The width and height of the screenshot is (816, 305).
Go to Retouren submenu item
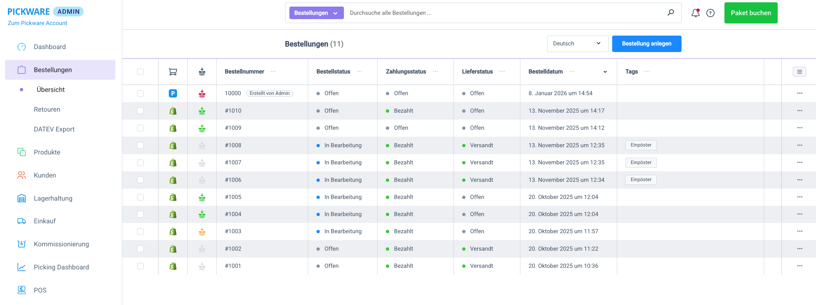click(47, 109)
